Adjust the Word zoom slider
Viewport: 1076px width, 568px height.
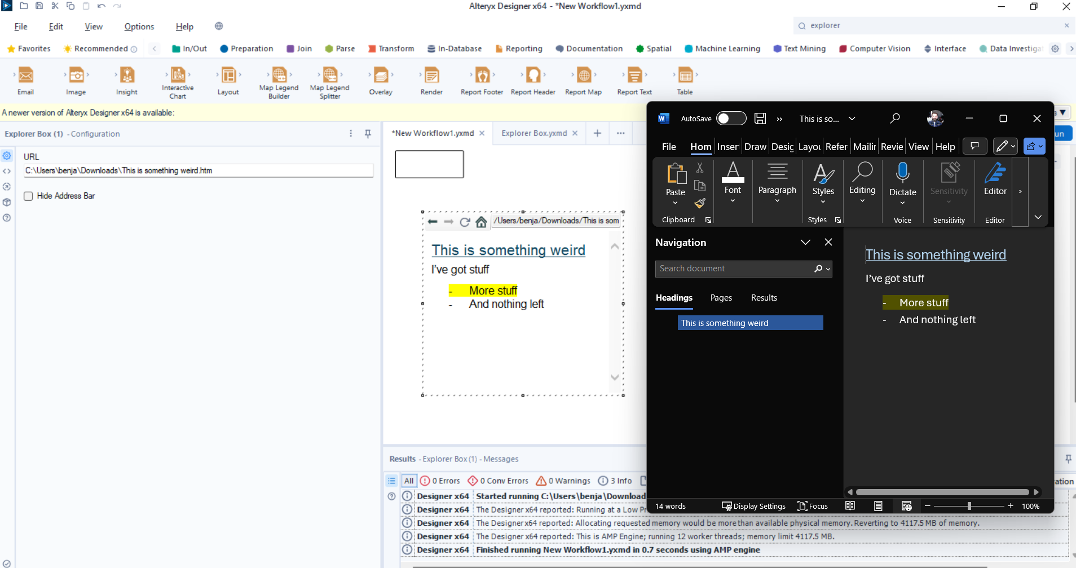click(x=969, y=506)
